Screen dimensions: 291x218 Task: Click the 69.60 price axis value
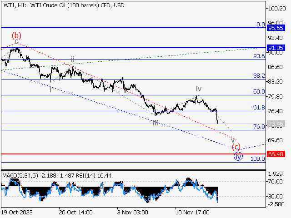coord(275,140)
